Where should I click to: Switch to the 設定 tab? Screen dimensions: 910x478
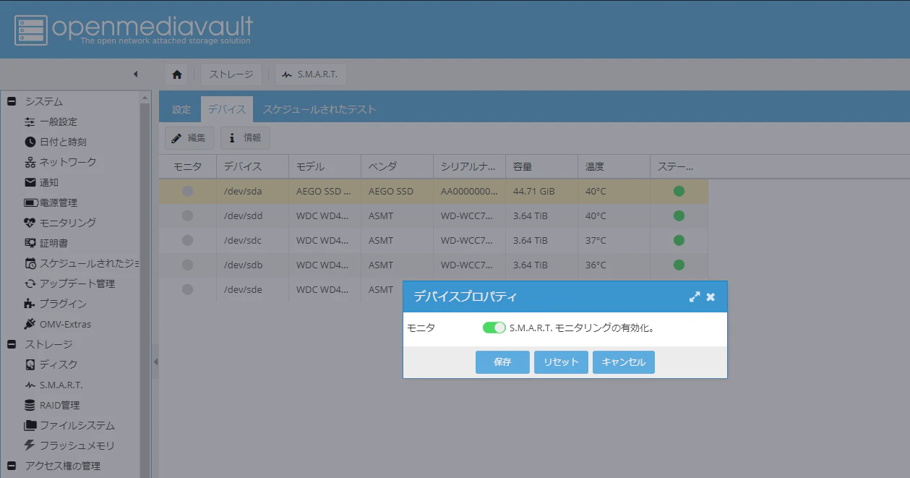click(181, 108)
